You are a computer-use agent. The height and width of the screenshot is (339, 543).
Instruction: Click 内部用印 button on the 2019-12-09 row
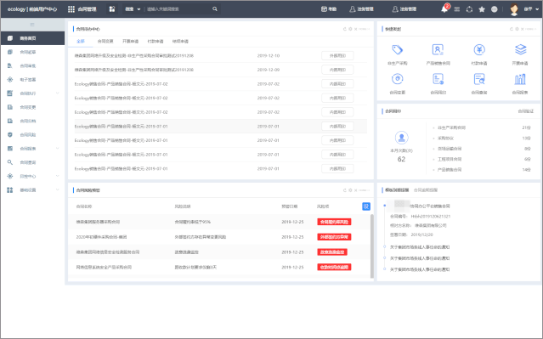(337, 70)
